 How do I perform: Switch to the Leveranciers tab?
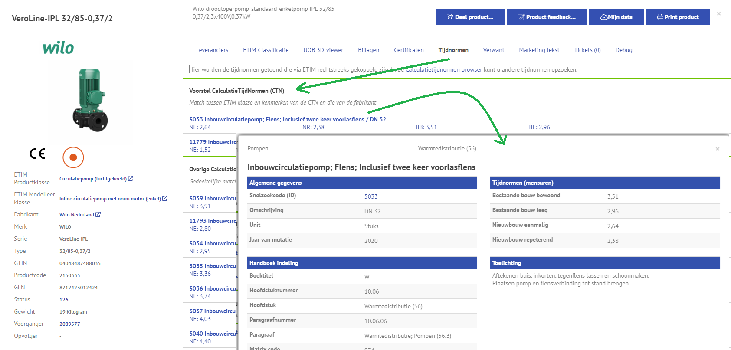pos(212,50)
